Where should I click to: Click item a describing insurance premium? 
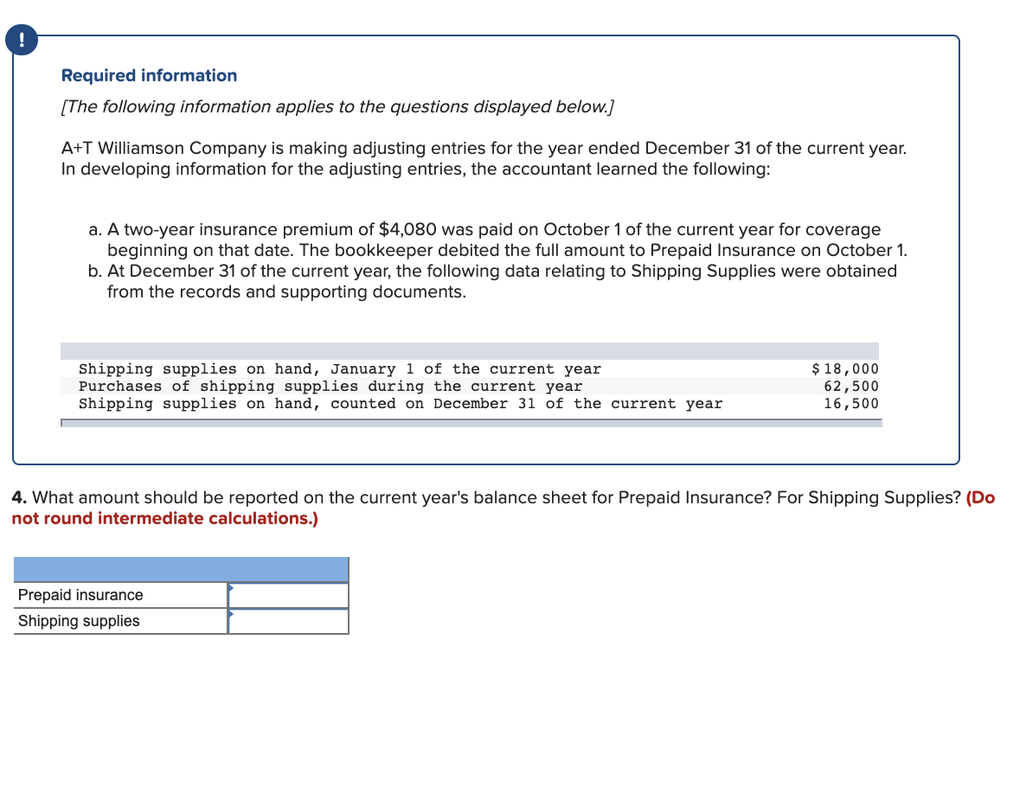(493, 240)
